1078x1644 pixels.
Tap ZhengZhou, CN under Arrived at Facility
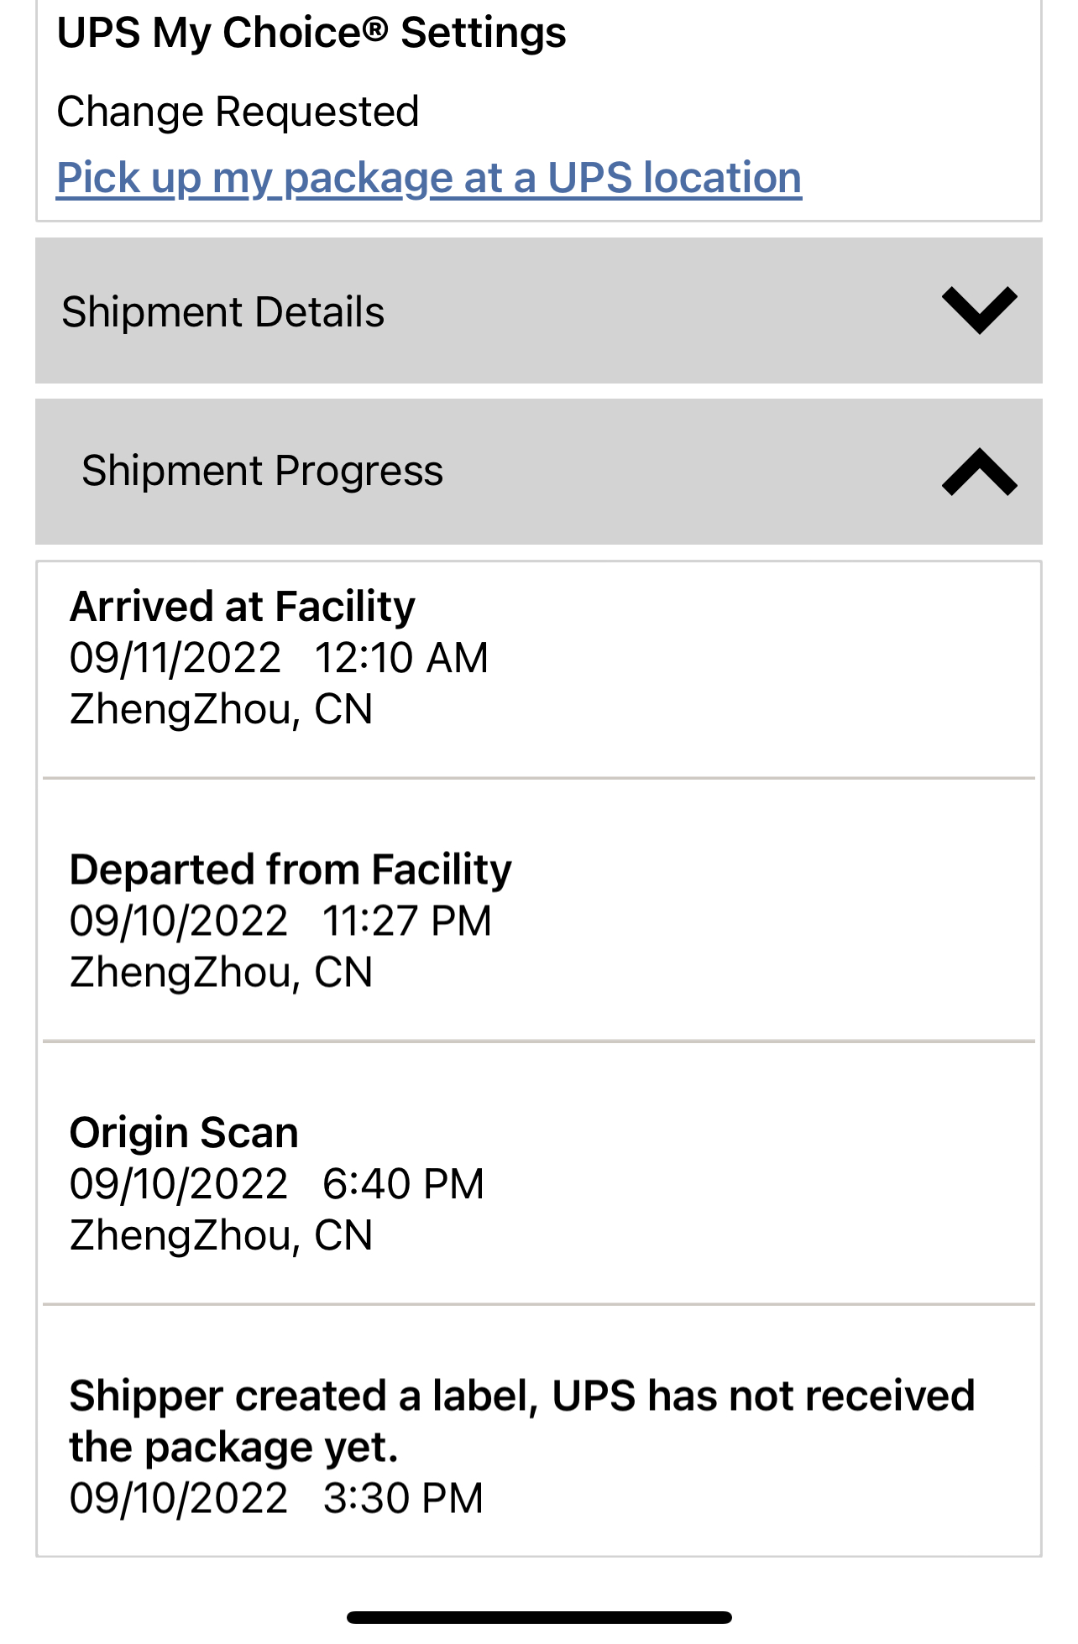(x=221, y=710)
